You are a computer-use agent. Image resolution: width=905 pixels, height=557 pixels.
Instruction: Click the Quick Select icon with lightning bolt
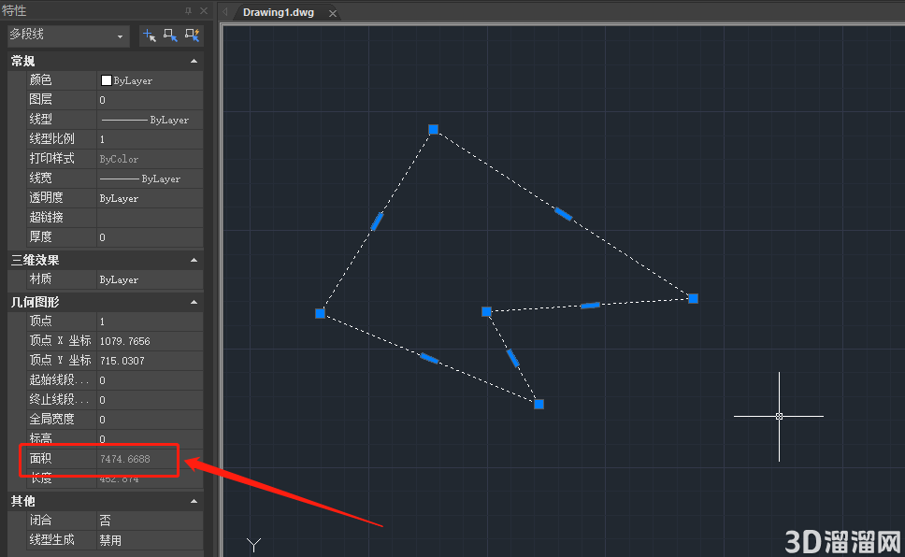193,36
